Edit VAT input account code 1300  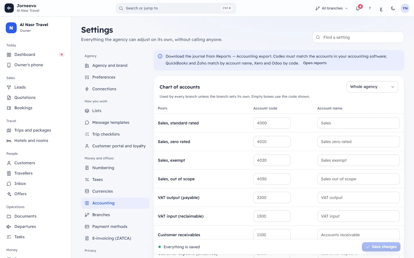[272, 216]
